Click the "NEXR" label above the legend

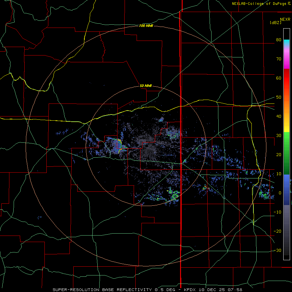[285, 19]
